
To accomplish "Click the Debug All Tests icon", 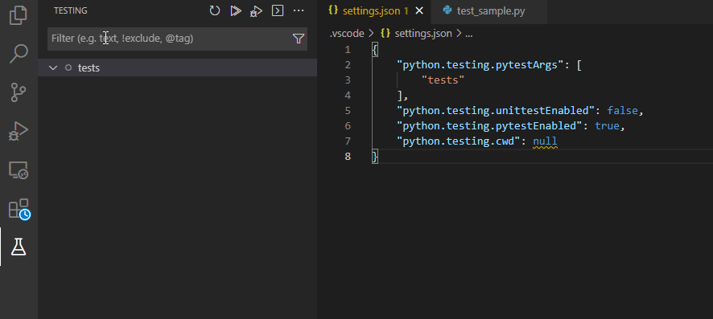I will (x=256, y=11).
